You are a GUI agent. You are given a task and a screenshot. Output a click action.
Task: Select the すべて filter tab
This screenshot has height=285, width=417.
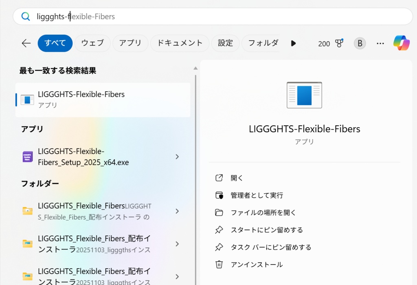coord(55,43)
